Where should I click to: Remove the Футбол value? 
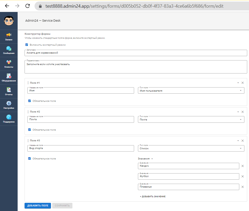click(243, 176)
